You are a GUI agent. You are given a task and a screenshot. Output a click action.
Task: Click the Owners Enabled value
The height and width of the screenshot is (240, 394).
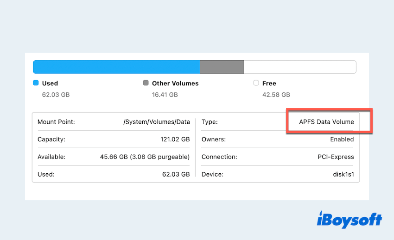[x=342, y=139]
